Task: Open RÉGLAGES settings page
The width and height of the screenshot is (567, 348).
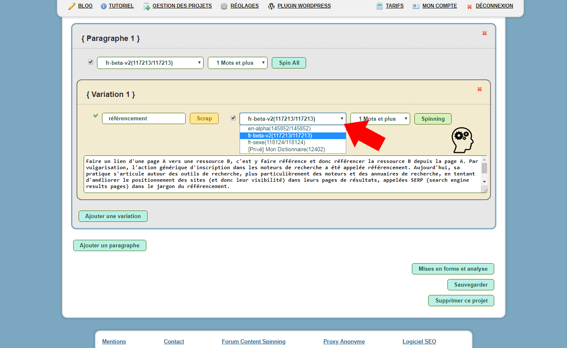Action: pos(245,6)
